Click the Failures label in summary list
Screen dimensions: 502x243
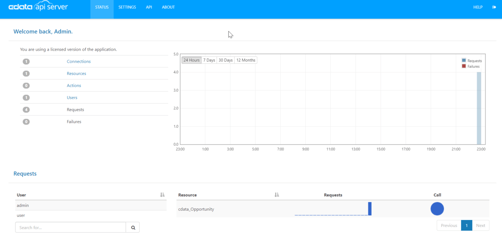tap(74, 122)
